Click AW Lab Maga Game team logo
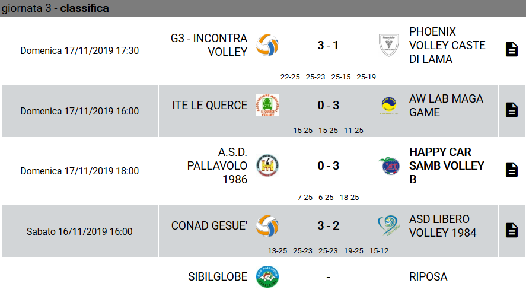This screenshot has width=526, height=296. [389, 106]
